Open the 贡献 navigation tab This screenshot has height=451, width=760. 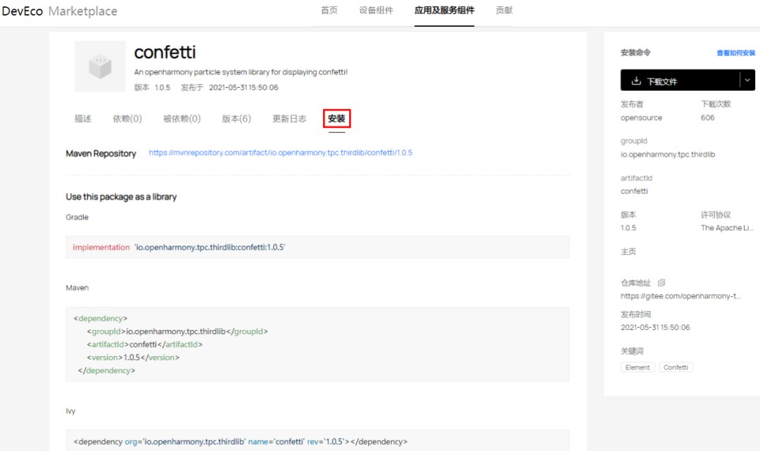tap(504, 10)
